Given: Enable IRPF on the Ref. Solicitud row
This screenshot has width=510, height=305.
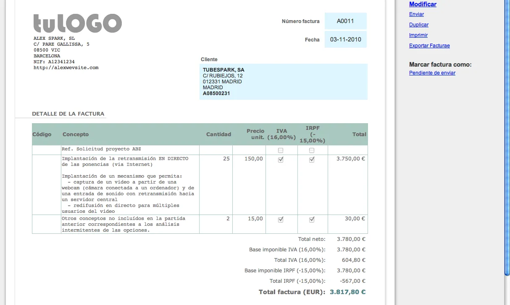Looking at the screenshot, I should [x=311, y=150].
